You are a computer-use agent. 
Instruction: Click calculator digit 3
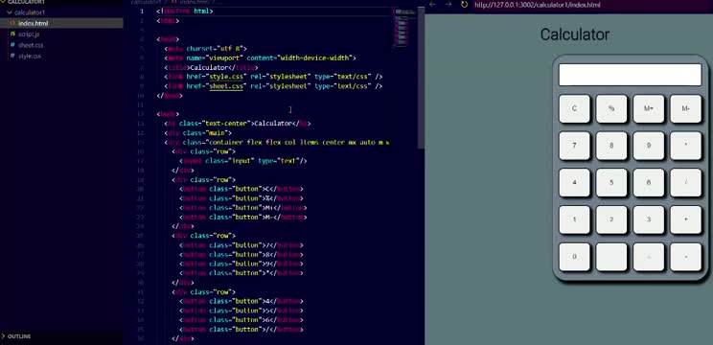point(649,220)
